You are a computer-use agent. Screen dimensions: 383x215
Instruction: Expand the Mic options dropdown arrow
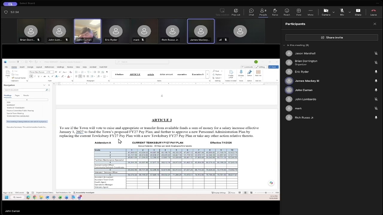349,12
